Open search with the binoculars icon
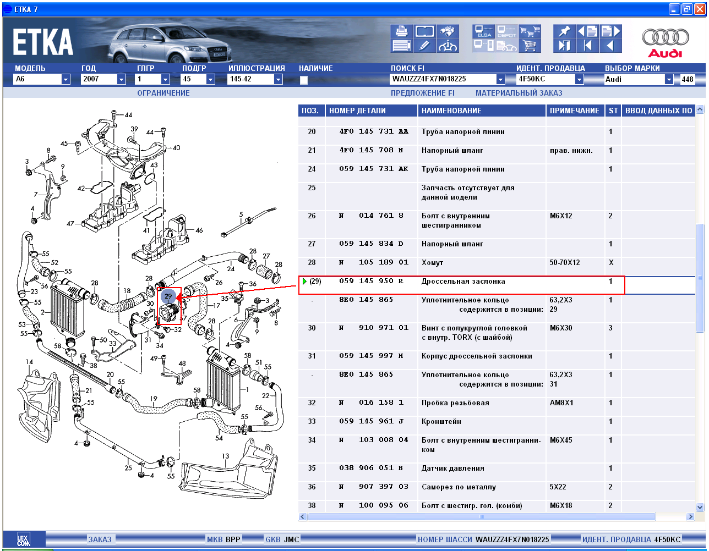The height and width of the screenshot is (551, 709). 448,31
